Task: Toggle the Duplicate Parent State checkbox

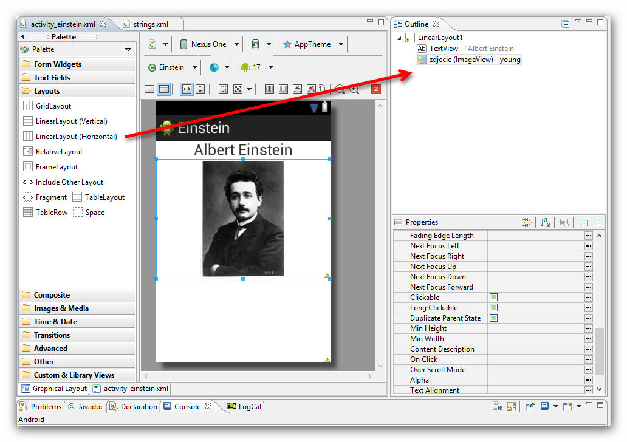Action: coord(494,318)
